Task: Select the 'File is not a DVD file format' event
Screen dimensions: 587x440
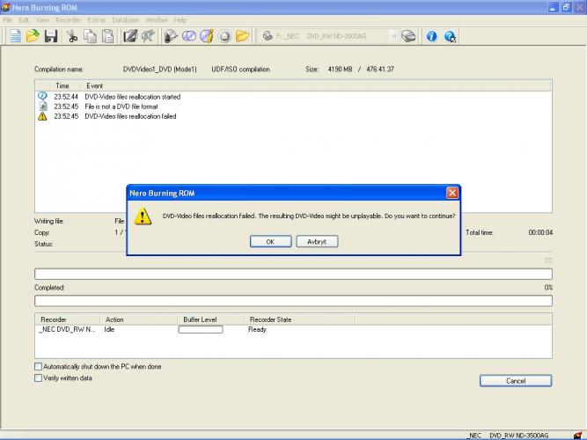Action: [121, 106]
